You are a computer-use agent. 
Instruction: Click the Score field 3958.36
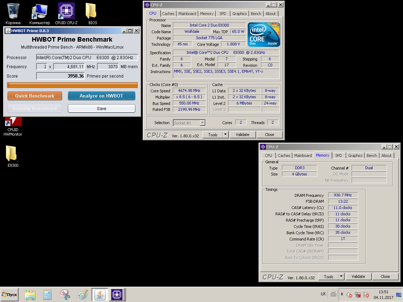coord(61,76)
